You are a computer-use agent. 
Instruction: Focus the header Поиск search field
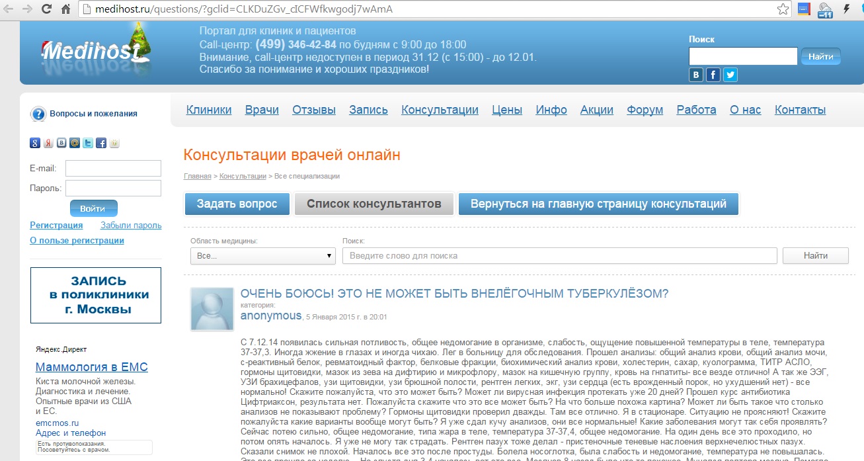click(x=743, y=56)
